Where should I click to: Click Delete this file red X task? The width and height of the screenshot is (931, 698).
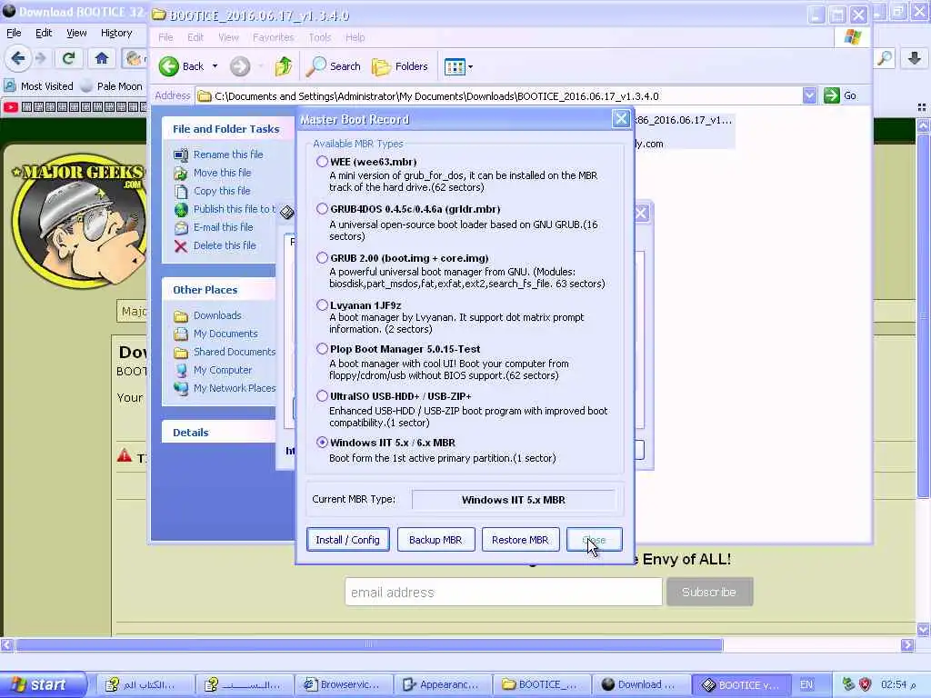181,245
